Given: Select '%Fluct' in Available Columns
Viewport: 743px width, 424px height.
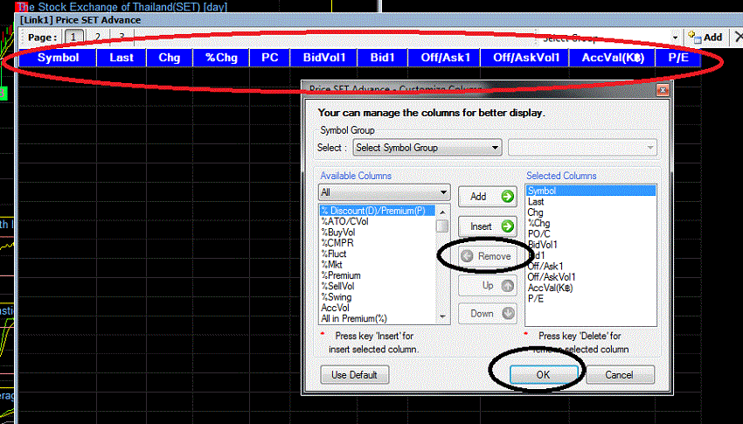Looking at the screenshot, I should click(x=378, y=254).
